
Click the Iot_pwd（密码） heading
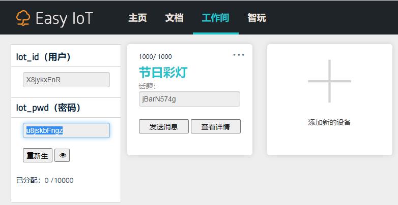pyautogui.click(x=48, y=108)
